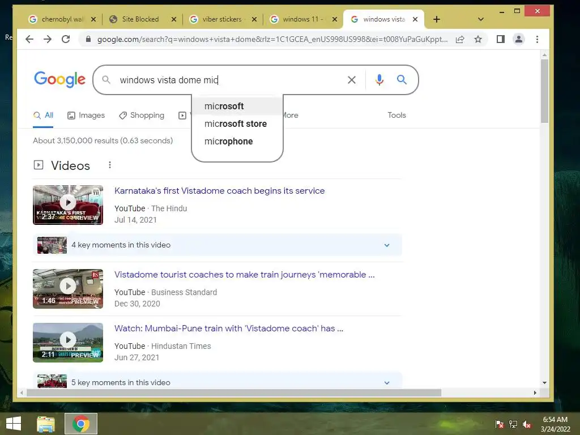Open Vistadome tourist coaches video link
This screenshot has height=435, width=580.
(245, 275)
